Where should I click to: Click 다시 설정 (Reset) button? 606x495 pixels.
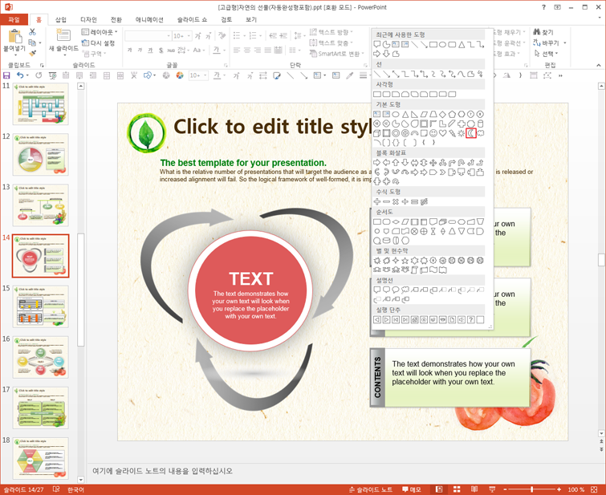click(x=98, y=43)
